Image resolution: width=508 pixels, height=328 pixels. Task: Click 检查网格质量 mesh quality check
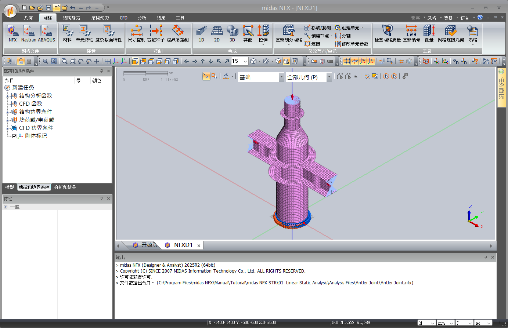388,34
